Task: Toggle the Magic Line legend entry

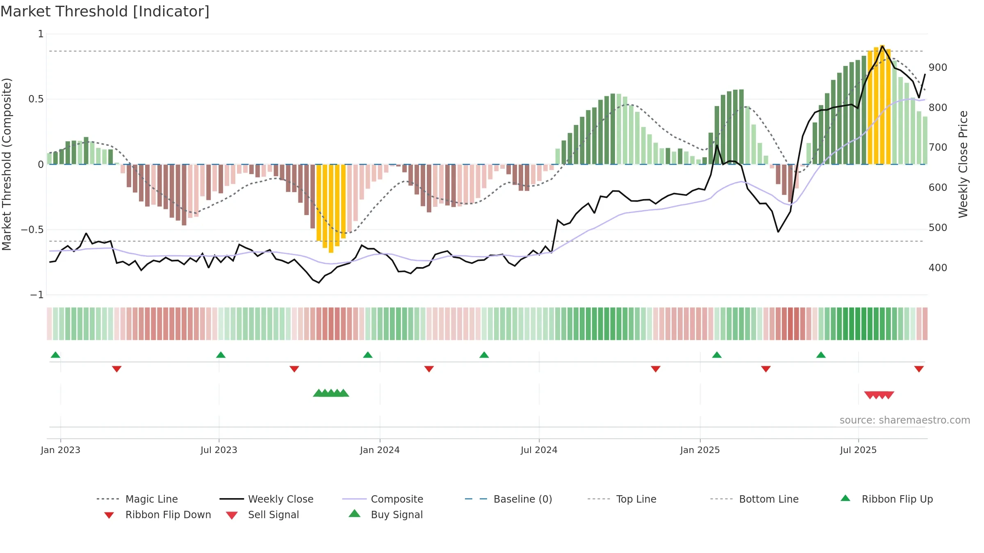Action: (137, 499)
